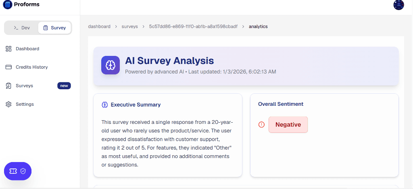Open the user profile avatar

pyautogui.click(x=398, y=5)
